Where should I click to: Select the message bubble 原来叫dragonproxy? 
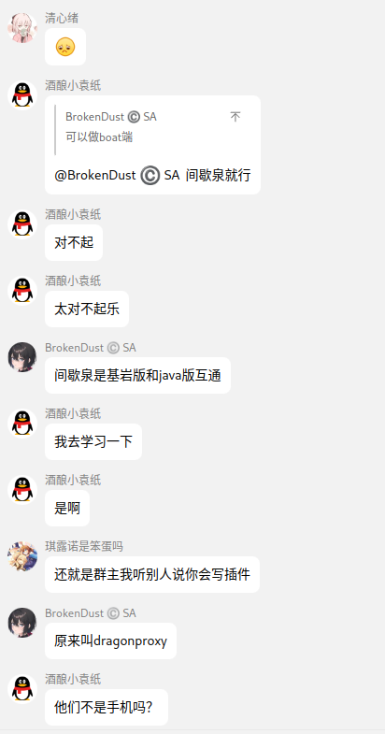110,640
